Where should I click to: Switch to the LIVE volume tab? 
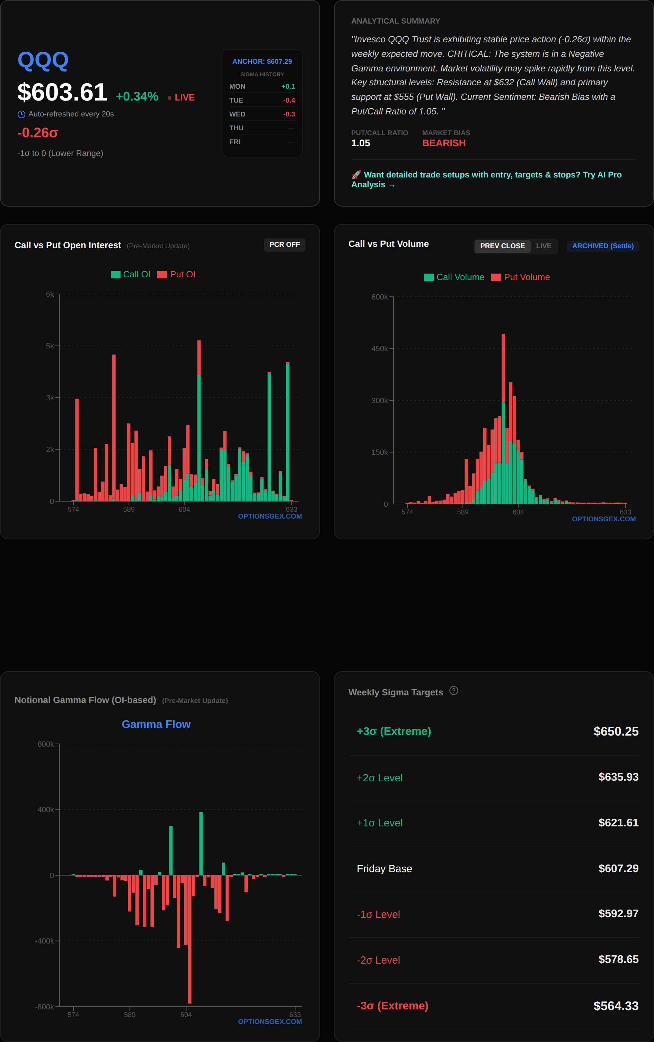tap(543, 246)
